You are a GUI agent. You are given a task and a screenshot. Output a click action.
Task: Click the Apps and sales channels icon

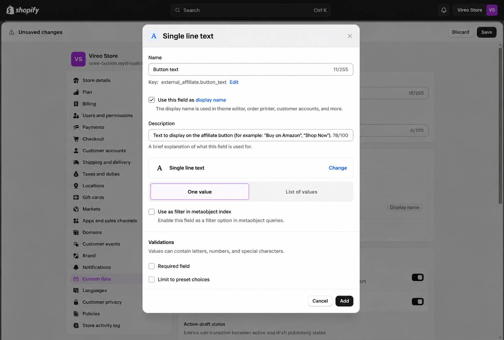76,221
